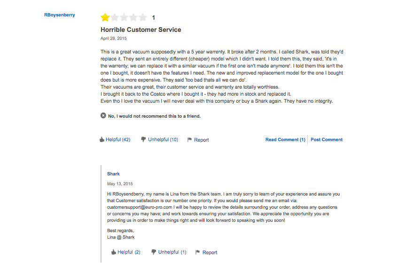Click thumbs-down icon on Shark's reply
Image resolution: width=397 pixels, height=272 pixels.
(154, 252)
